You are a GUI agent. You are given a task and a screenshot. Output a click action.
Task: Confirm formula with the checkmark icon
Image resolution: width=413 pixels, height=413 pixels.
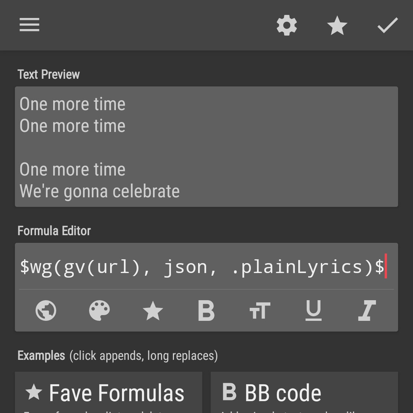(x=387, y=25)
